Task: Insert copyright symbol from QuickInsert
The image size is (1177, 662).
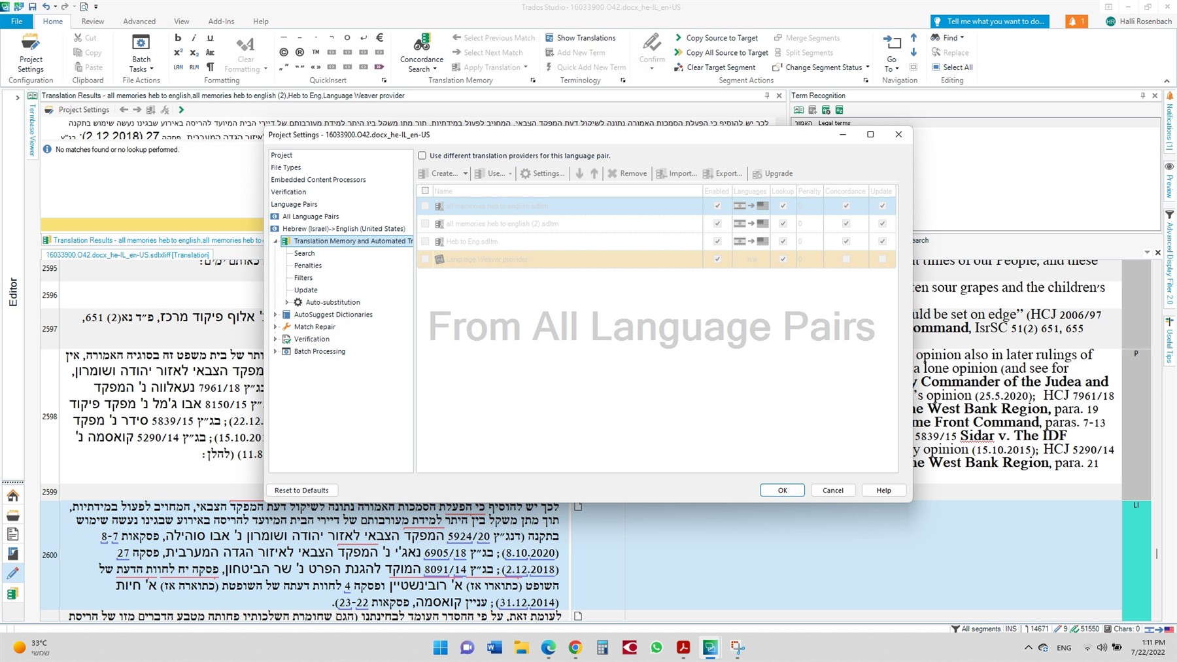Action: [283, 52]
